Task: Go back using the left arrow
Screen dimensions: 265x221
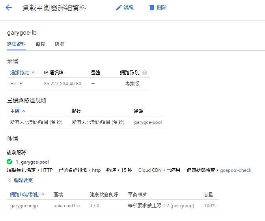Action: tap(9, 7)
